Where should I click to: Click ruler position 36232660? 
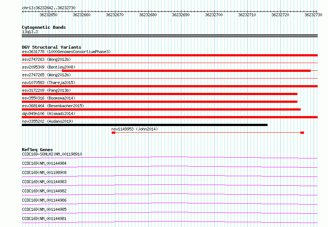point(81,15)
